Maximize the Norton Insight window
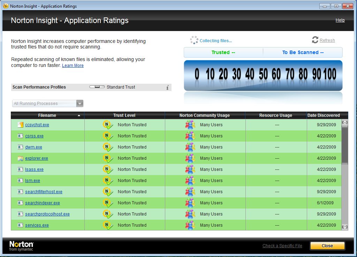Screen dimensions: 357x257 336,6
